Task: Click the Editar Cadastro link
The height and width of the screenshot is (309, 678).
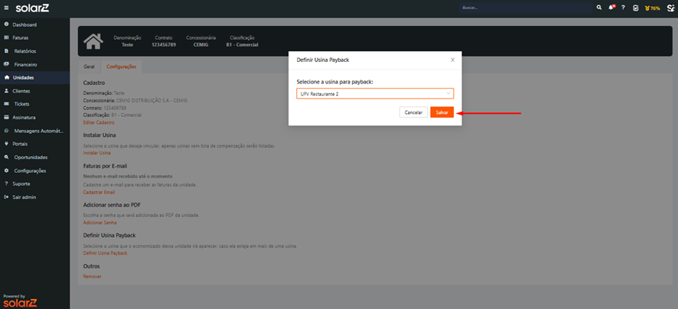Action: pos(99,123)
